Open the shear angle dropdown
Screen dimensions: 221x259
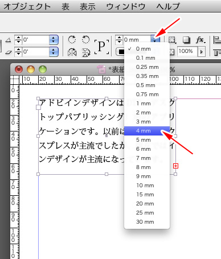54,52
